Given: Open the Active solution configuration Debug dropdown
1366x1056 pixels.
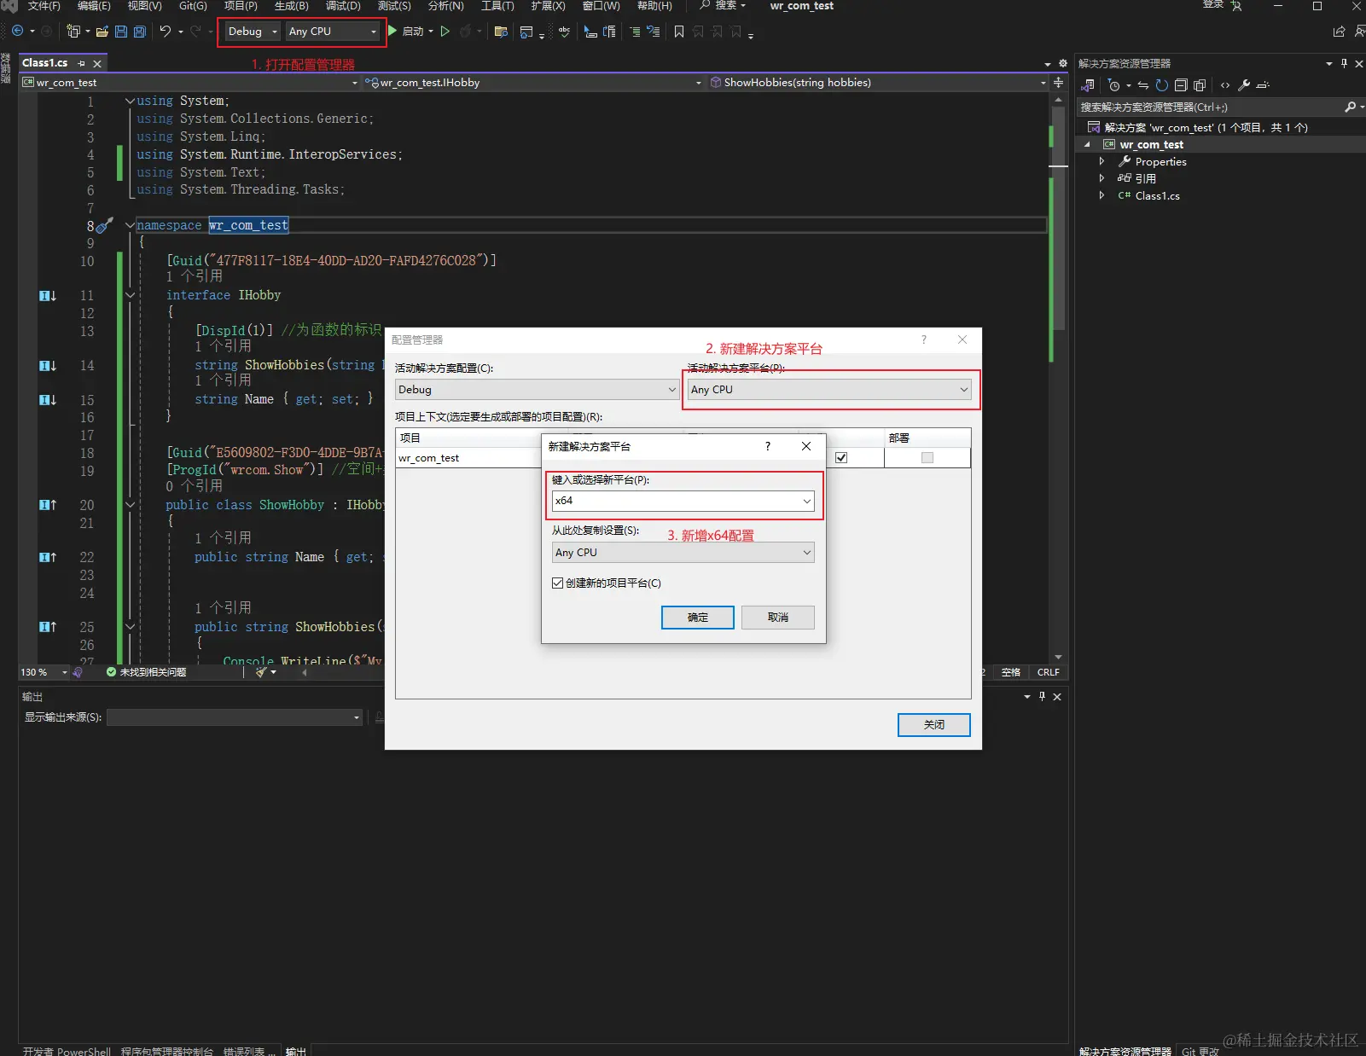Looking at the screenshot, I should point(538,389).
